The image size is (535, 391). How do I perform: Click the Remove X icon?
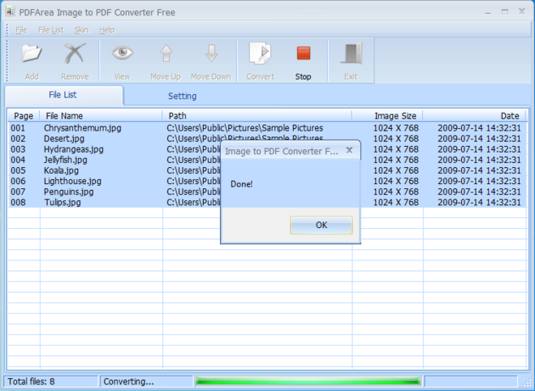75,54
